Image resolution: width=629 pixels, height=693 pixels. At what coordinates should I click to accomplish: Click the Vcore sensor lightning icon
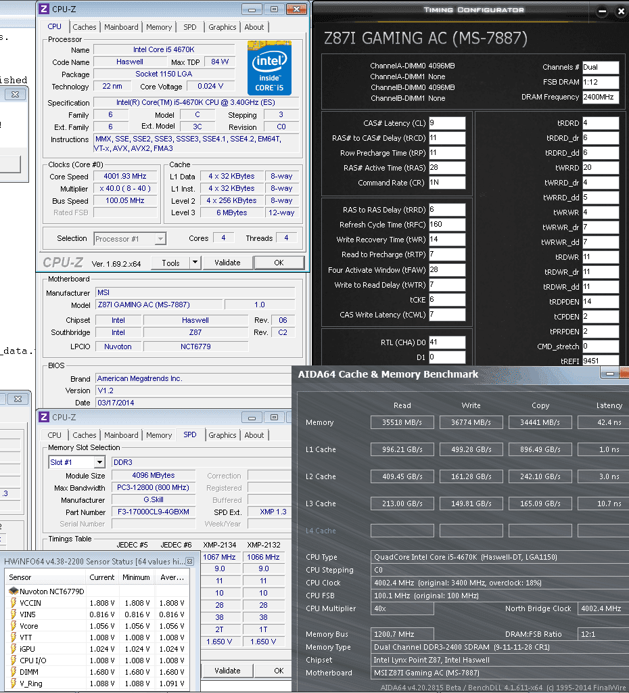coord(14,625)
